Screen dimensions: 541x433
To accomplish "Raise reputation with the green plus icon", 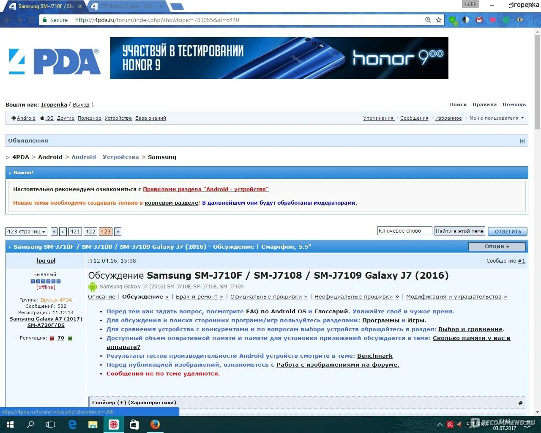I will (x=70, y=338).
